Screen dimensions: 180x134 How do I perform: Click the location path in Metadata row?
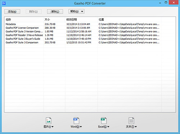coord(129,24)
